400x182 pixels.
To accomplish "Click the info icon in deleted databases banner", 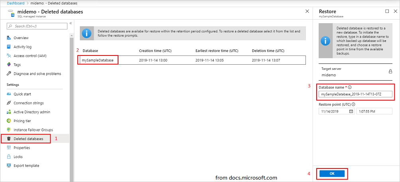I will (x=87, y=33).
